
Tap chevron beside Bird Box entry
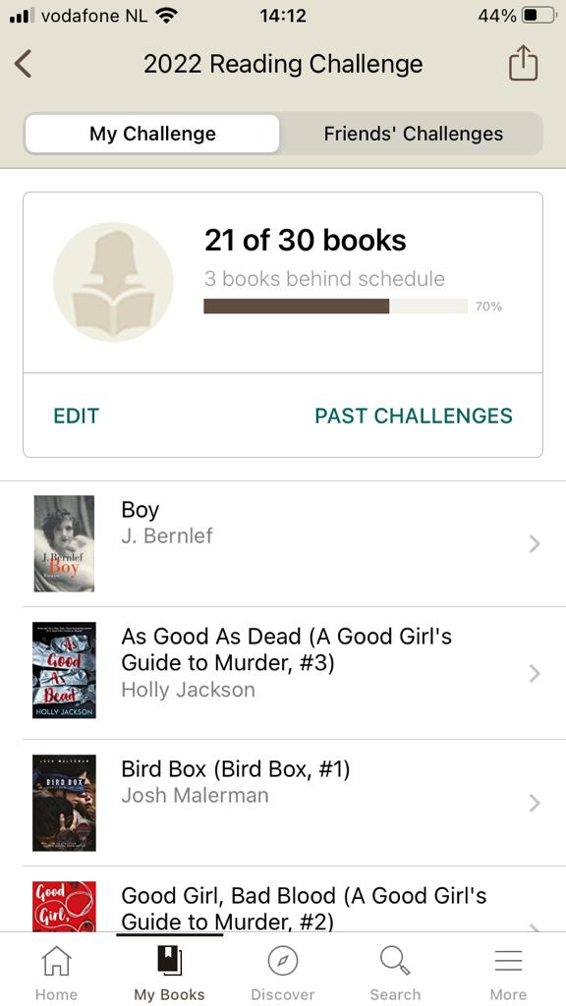tap(535, 804)
